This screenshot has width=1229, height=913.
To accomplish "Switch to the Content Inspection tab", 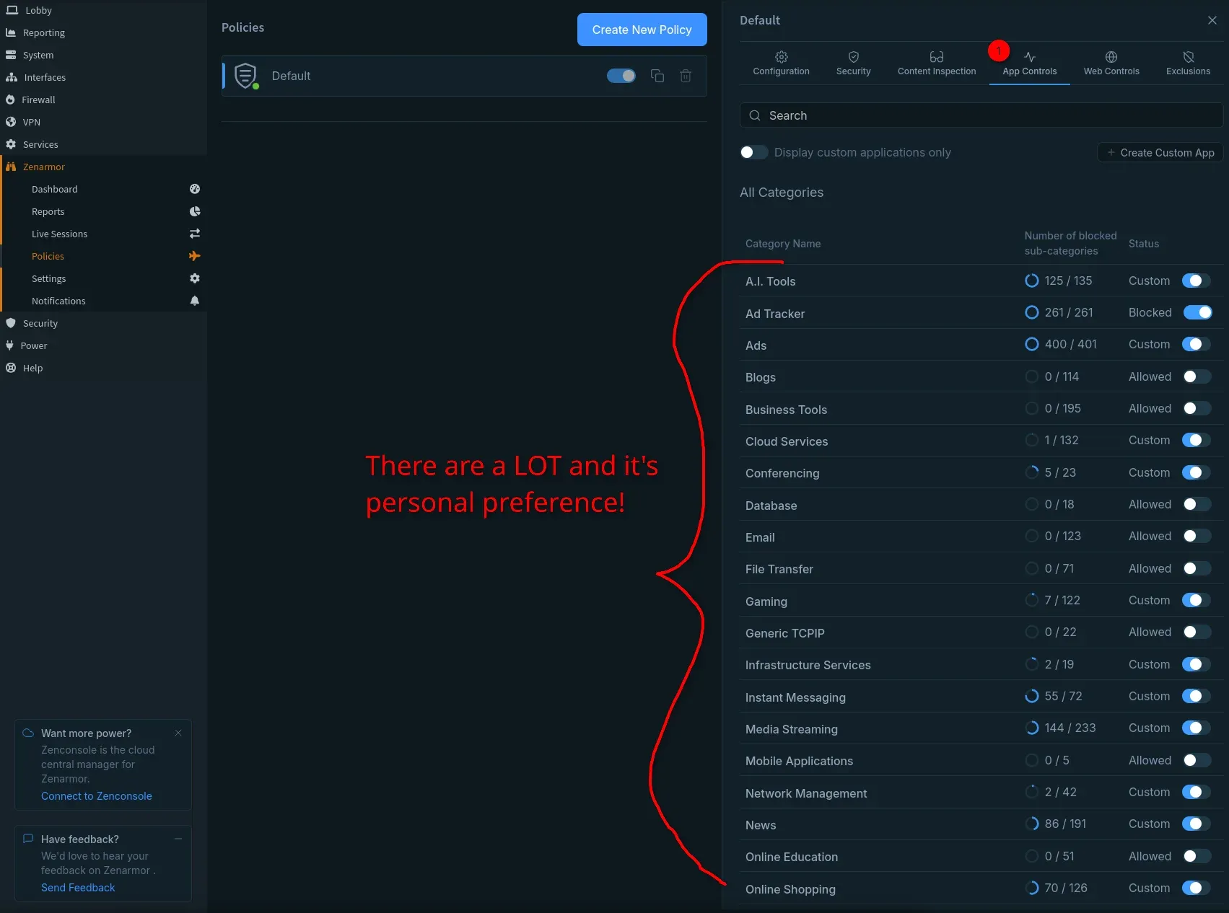I will pyautogui.click(x=936, y=63).
